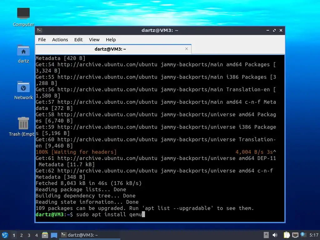Click the network connection tray icon
Screen dimensions: 320x240
coord(295,235)
